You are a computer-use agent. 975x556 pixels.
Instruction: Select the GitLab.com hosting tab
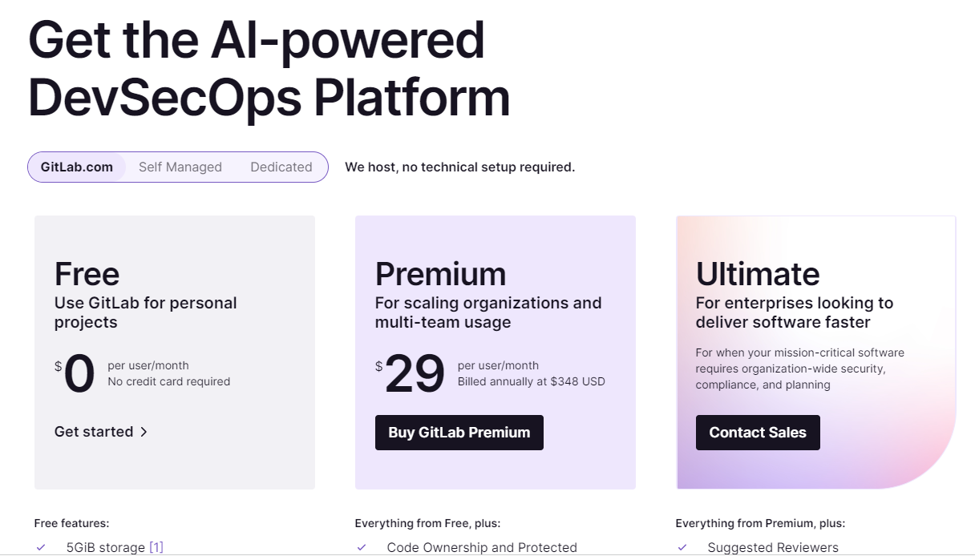pyautogui.click(x=77, y=167)
